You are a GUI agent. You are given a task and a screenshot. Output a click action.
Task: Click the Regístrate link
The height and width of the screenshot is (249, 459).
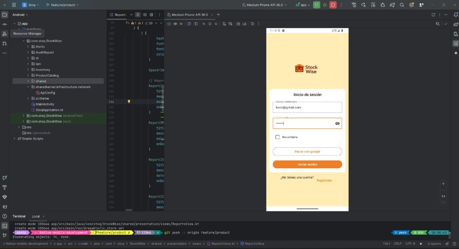pos(324,181)
